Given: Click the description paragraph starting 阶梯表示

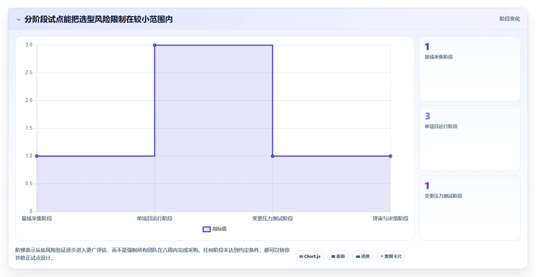Looking at the screenshot, I should (x=152, y=254).
